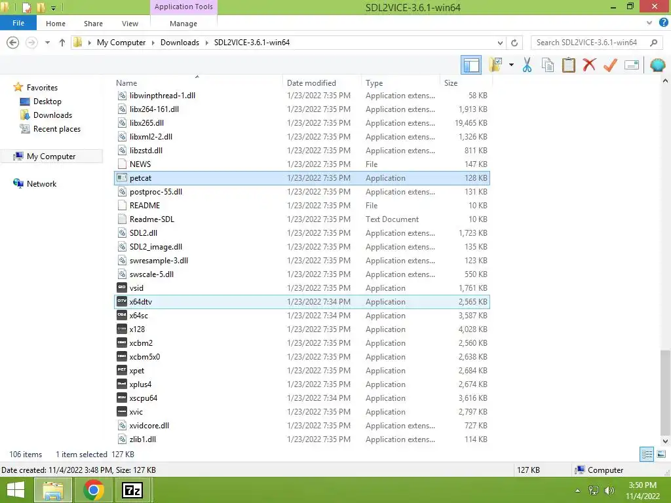Select the x64sc application icon

[x=122, y=315]
